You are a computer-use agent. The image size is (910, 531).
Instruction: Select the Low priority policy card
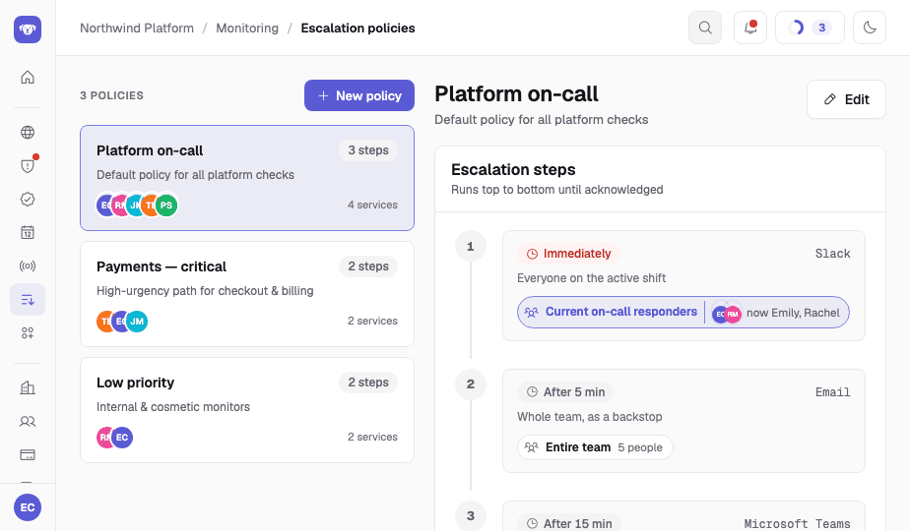pyautogui.click(x=247, y=410)
